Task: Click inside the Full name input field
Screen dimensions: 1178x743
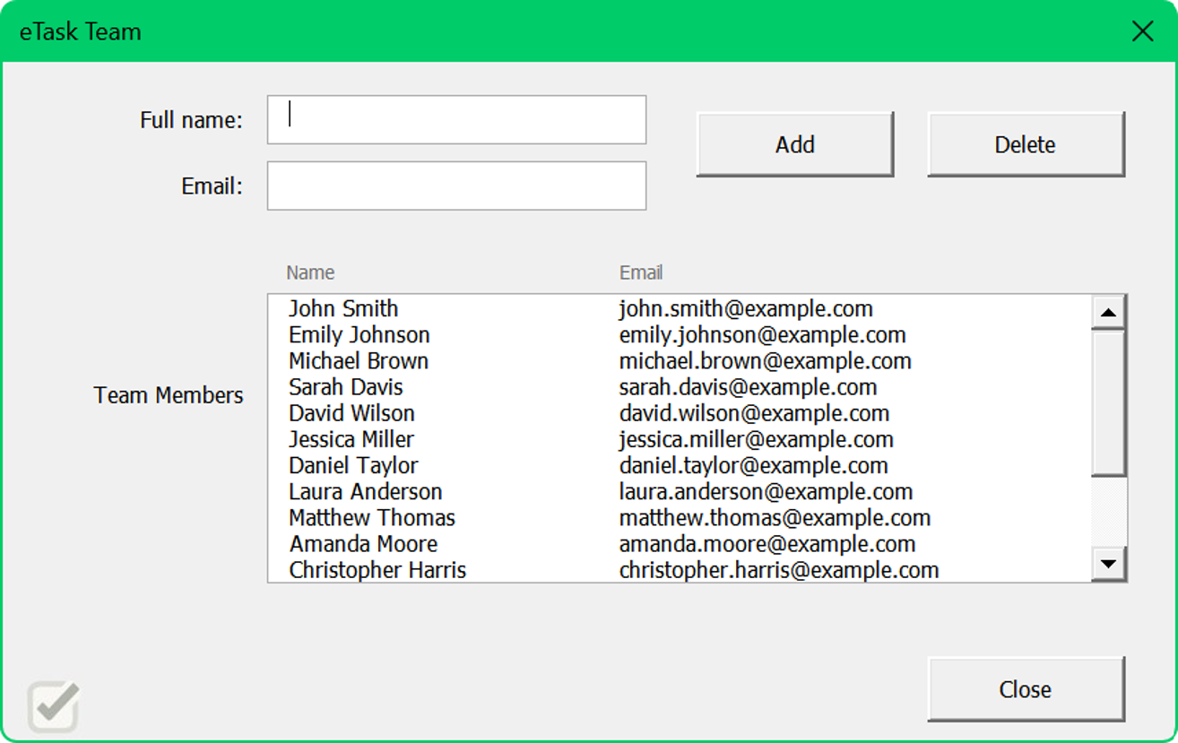Action: pos(455,118)
